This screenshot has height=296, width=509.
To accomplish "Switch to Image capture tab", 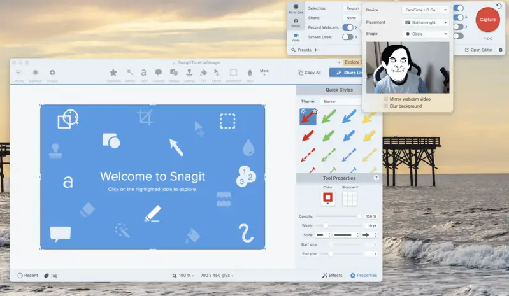I will pyautogui.click(x=296, y=23).
